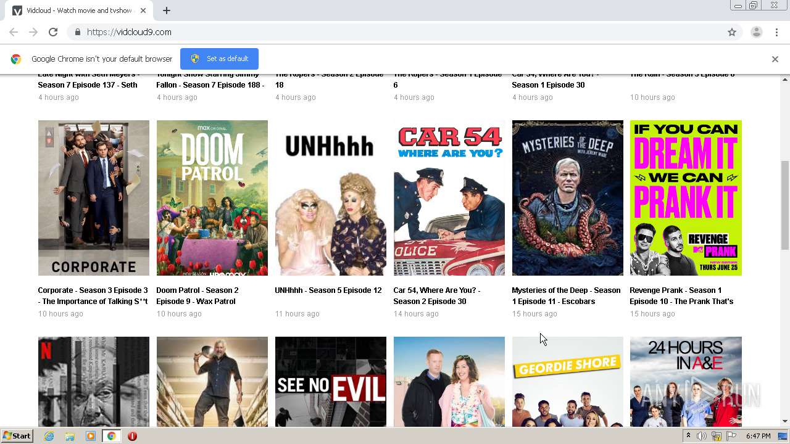Open media player taskbar icon
The height and width of the screenshot is (444, 790).
coord(91,436)
